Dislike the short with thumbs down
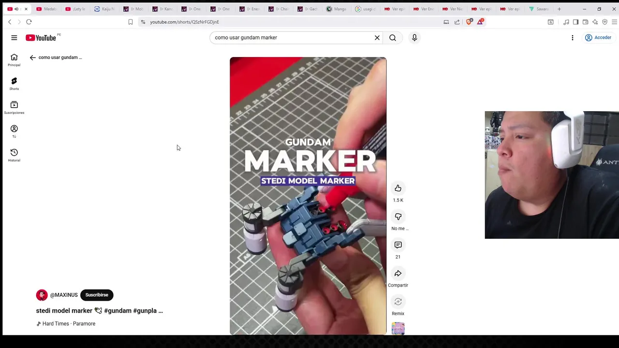The width and height of the screenshot is (619, 348). [398, 217]
